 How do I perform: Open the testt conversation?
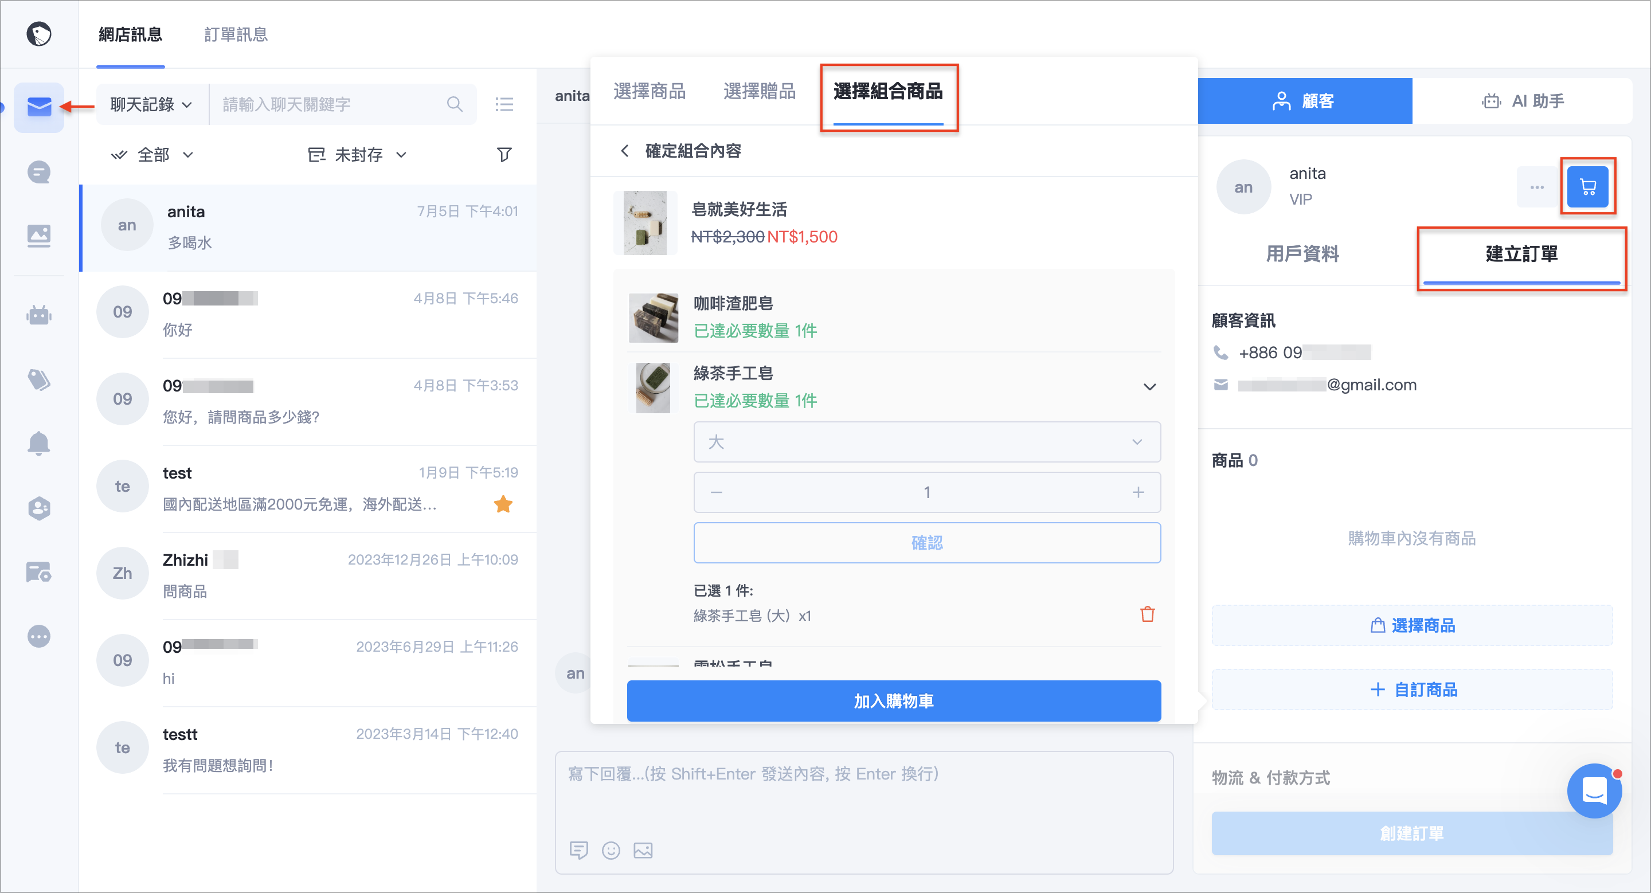(309, 750)
